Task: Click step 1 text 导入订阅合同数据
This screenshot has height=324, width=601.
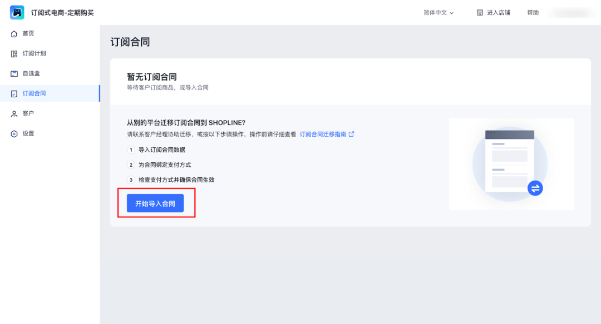Action: 162,150
